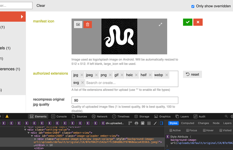Open the Timelines tab
The height and width of the screenshot is (150, 233).
(121, 117)
